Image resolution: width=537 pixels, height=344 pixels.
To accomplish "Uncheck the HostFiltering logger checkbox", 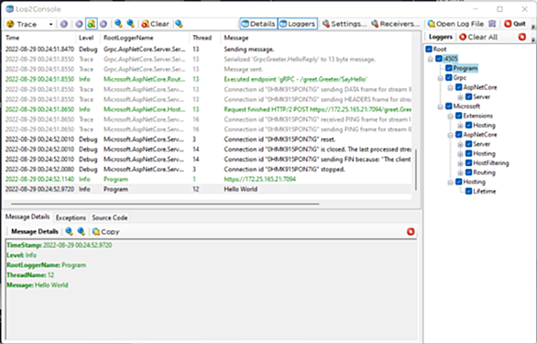I will (469, 163).
